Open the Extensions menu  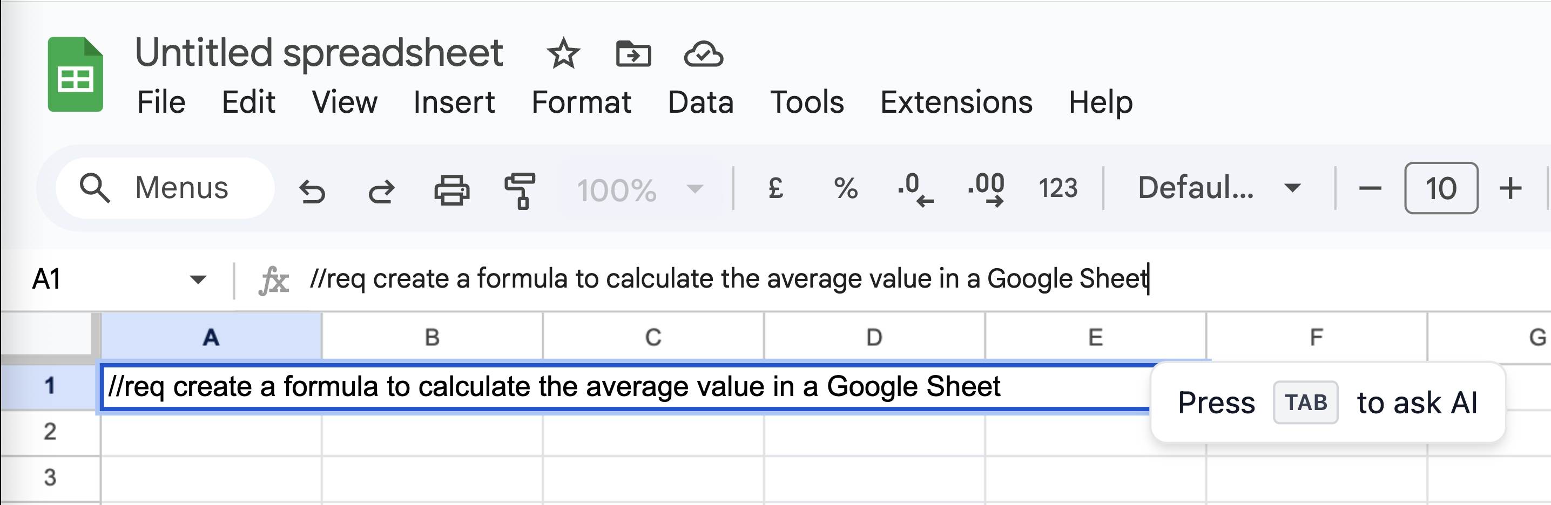(956, 102)
